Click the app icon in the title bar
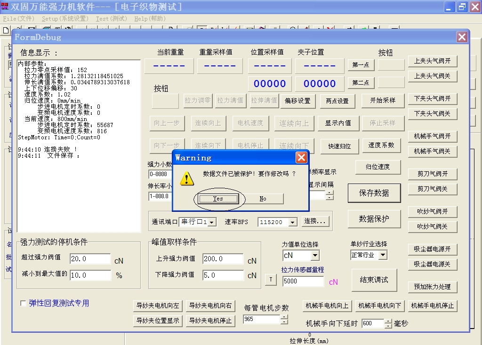482x345 pixels. click(5, 7)
